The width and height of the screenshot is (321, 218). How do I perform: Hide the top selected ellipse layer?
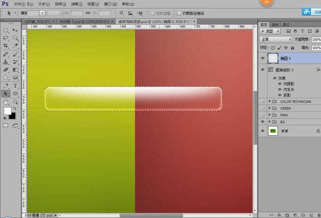[263, 58]
